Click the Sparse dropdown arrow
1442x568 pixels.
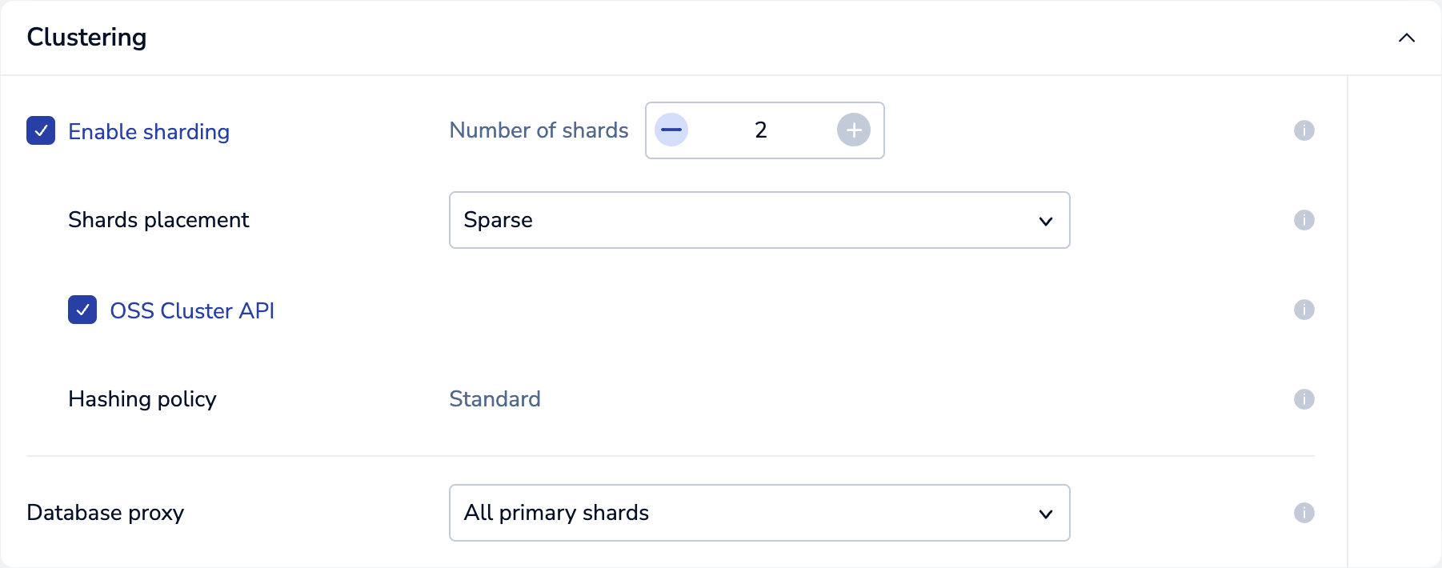pos(1045,221)
